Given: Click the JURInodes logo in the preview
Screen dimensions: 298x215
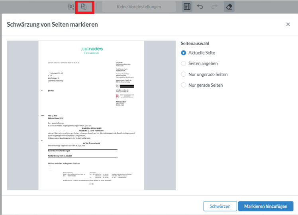Looking at the screenshot, I should (91, 49).
